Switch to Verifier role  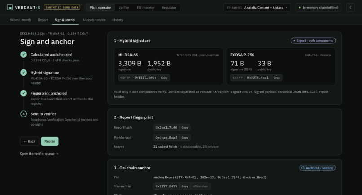(124, 7)
